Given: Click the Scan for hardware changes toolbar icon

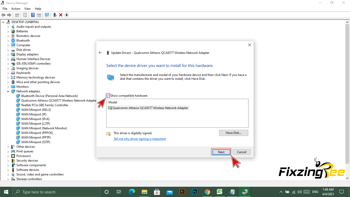Looking at the screenshot, I should pos(47,15).
